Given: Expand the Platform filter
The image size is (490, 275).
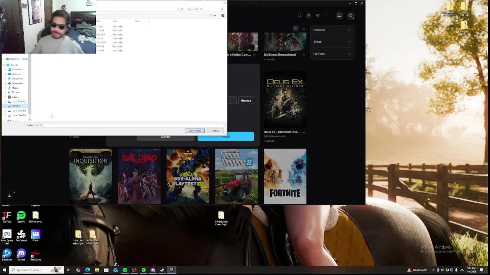Looking at the screenshot, I should click(332, 54).
